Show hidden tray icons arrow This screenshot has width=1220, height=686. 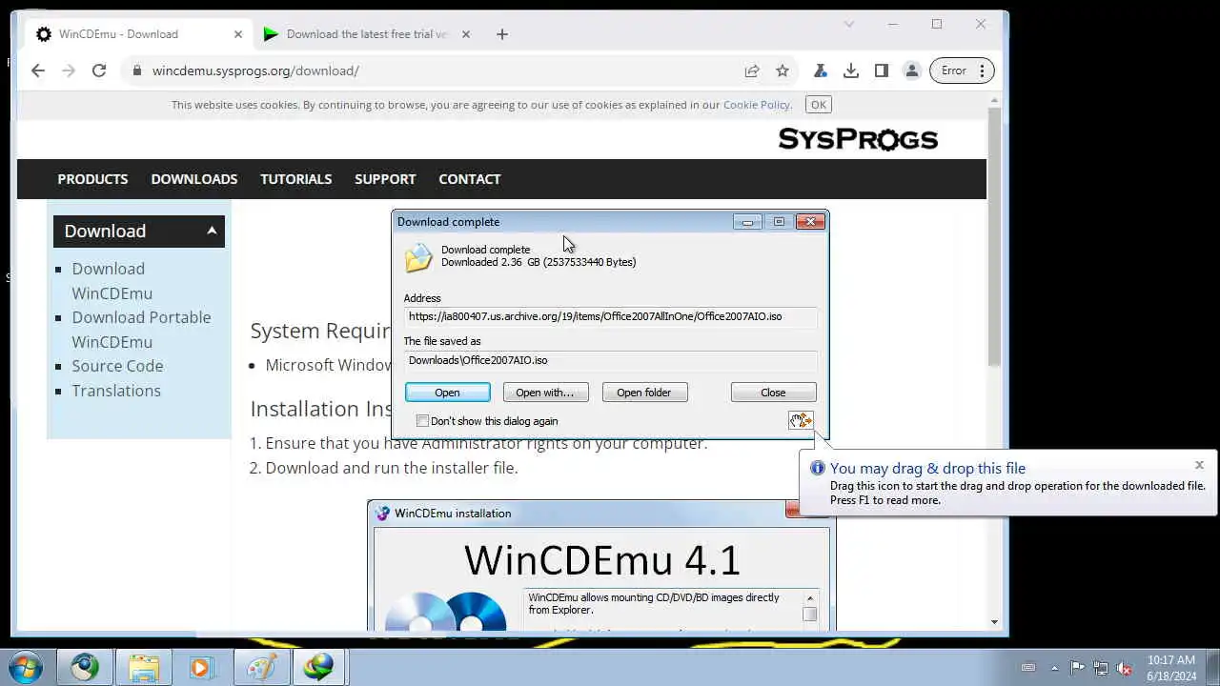point(1054,668)
